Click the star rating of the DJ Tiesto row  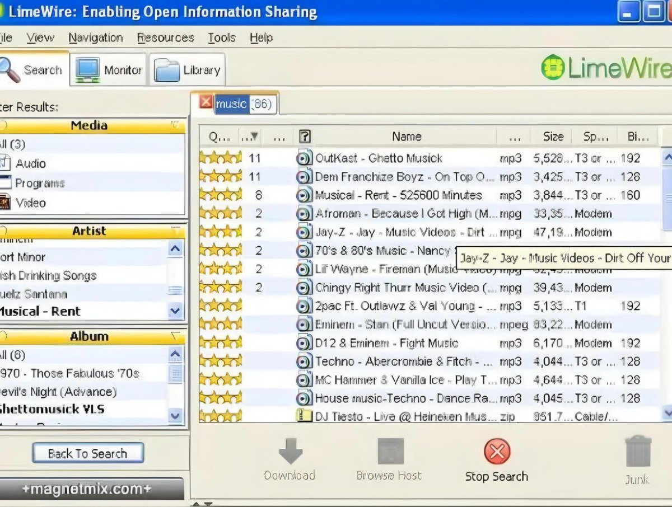221,416
